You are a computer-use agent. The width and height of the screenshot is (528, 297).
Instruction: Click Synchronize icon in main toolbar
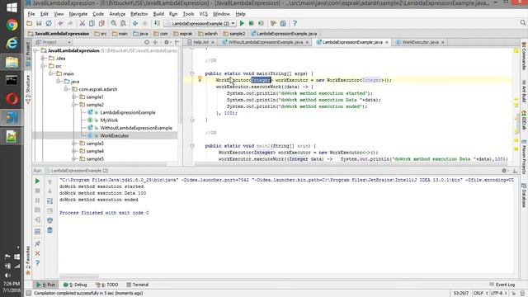(49, 24)
